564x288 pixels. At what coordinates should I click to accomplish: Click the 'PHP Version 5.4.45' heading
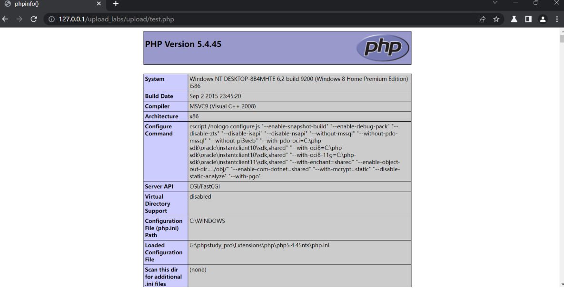click(183, 44)
